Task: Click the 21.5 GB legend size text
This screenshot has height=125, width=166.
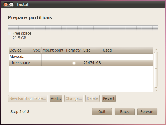Action: coord(19,38)
